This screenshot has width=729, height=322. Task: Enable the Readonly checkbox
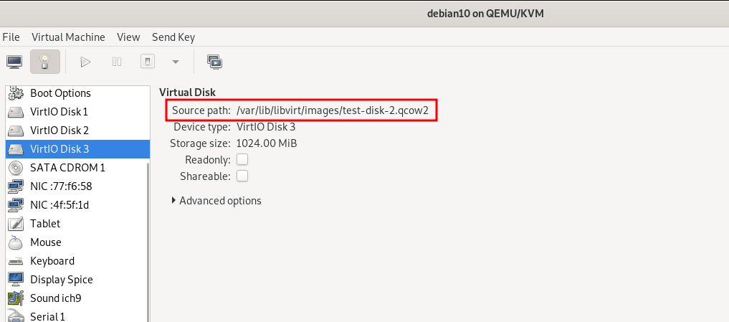pos(242,160)
